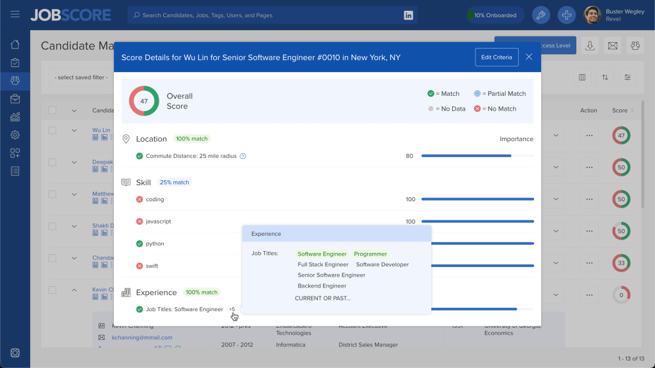Click the kchanning@mmail.com email link

[142, 337]
